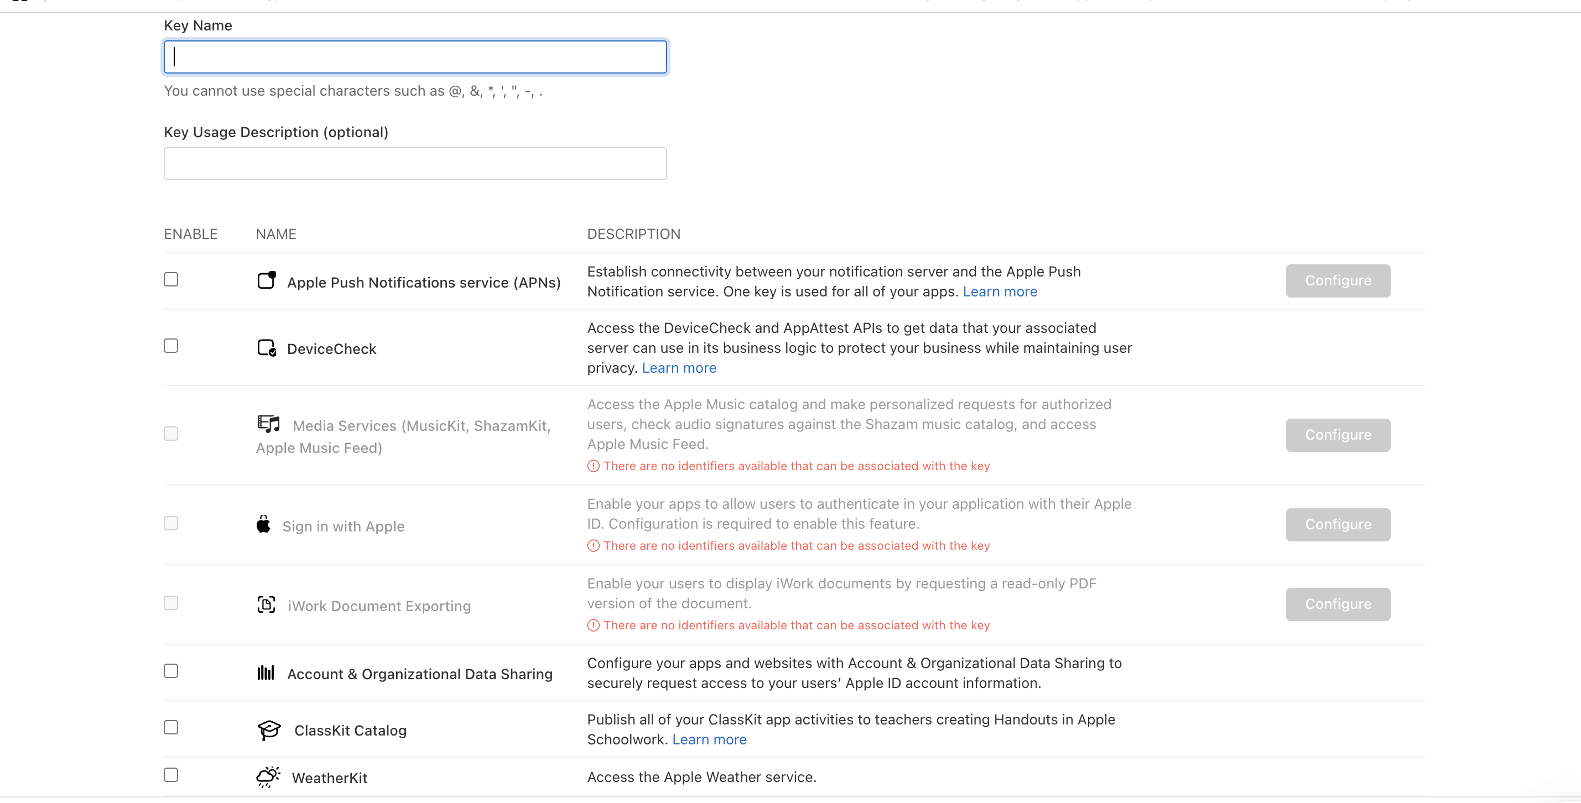
Task: Click the iWork no identifiers error message
Action: (797, 625)
